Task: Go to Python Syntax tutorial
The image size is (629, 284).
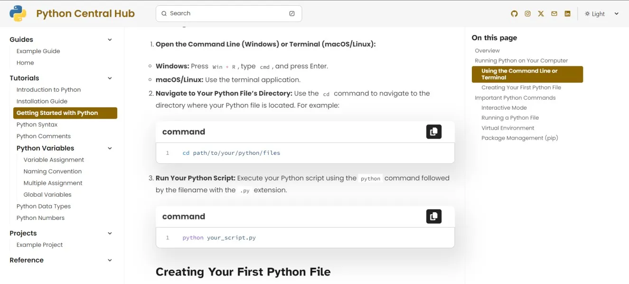Action: (37, 124)
